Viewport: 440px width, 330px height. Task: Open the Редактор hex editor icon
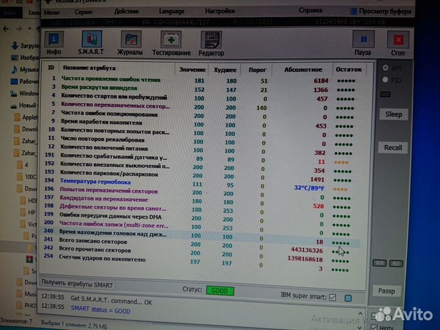(211, 43)
